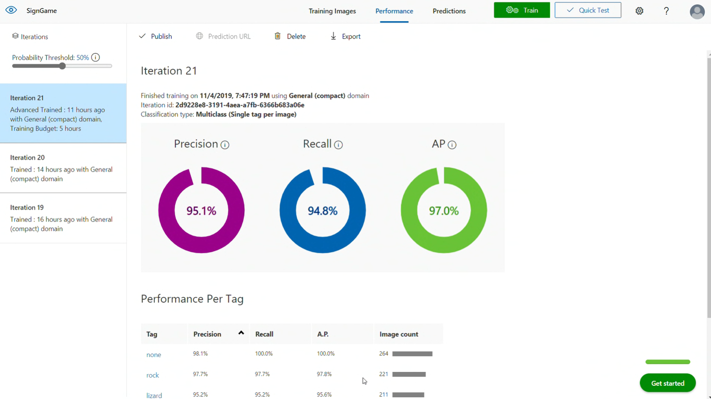711x399 pixels.
Task: Open the Quick Test dialog
Action: point(588,10)
